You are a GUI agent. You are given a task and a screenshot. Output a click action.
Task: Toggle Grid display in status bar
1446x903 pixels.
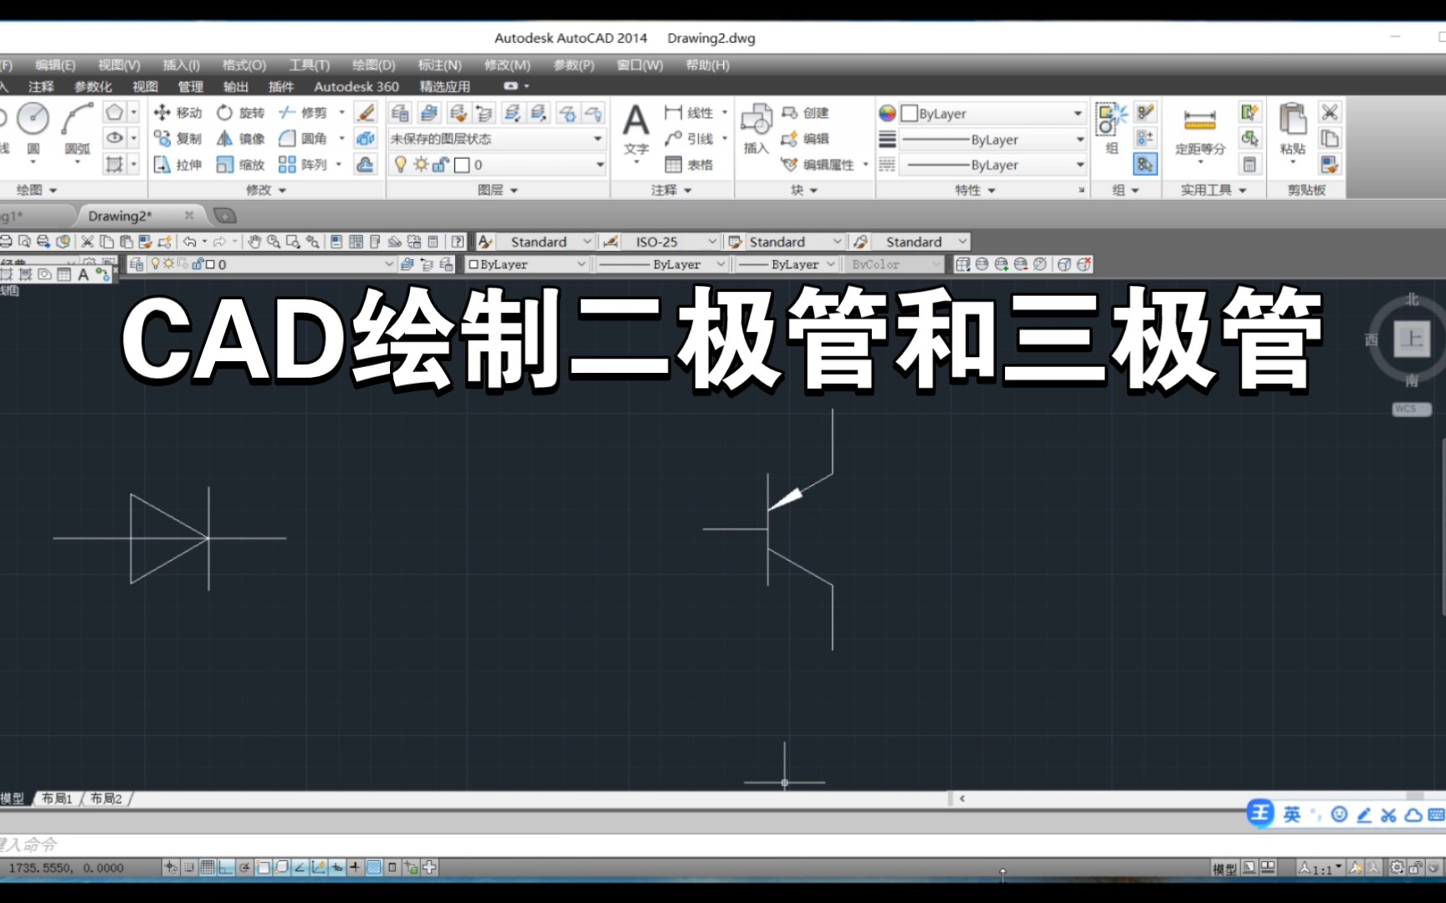(x=208, y=867)
